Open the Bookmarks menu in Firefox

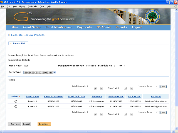(32, 6)
